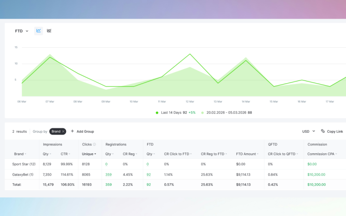
Task: Open GalaxyBet FTD quantity 92
Action: 149,175
